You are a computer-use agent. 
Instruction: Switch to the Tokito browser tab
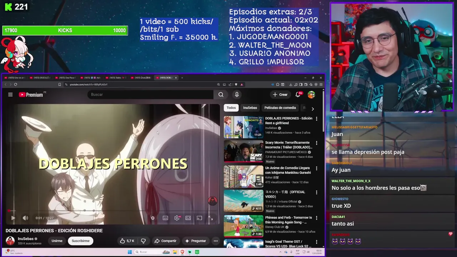pyautogui.click(x=116, y=77)
